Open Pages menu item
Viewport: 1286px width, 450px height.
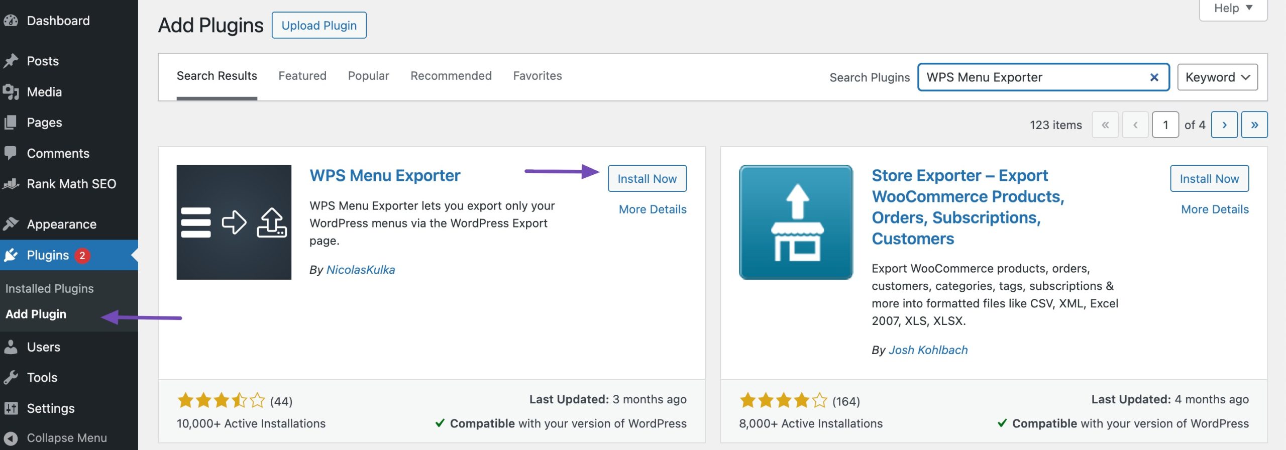[x=69, y=123]
